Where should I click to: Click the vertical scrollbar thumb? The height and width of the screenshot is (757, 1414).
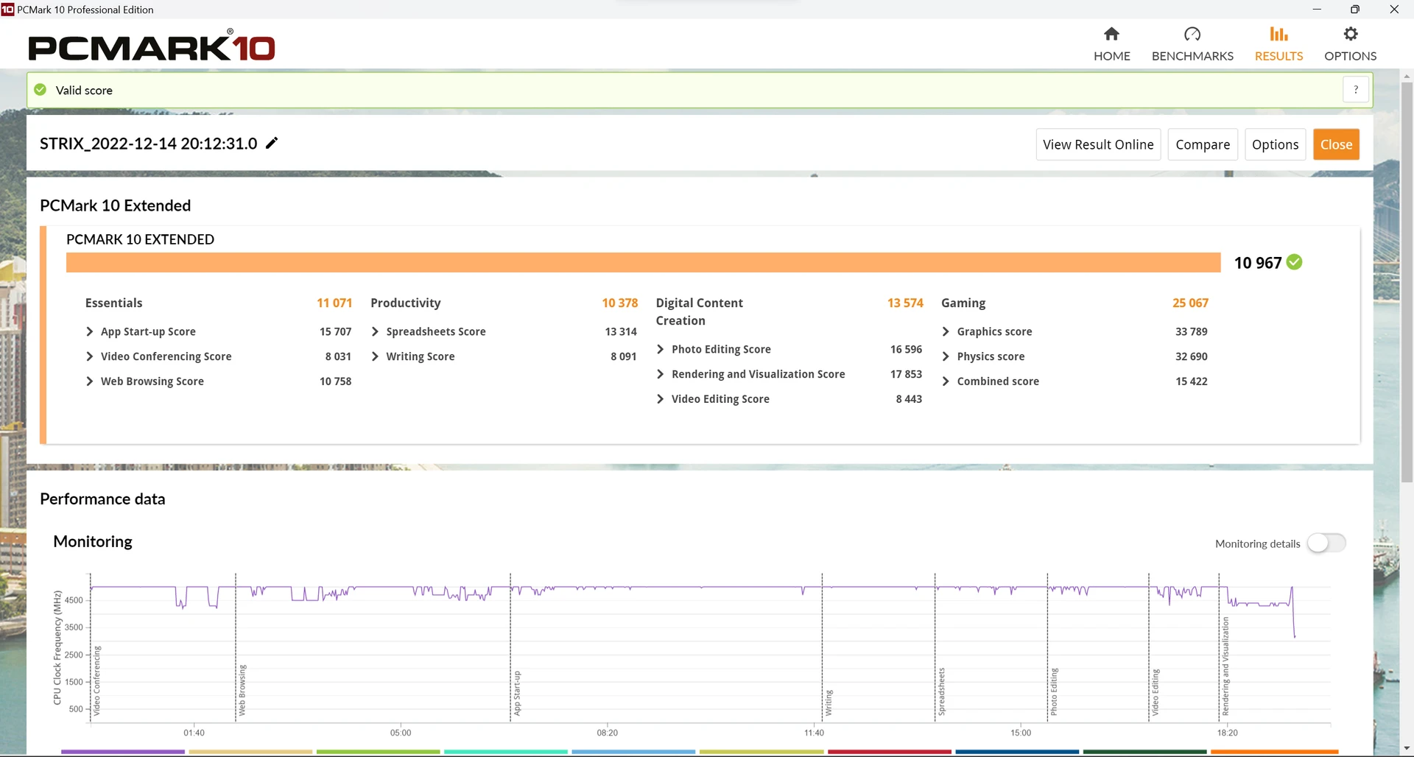tap(1407, 284)
